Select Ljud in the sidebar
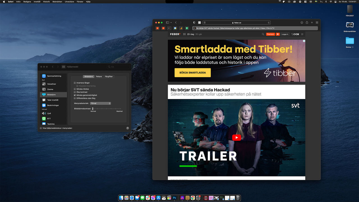 coord(53,113)
